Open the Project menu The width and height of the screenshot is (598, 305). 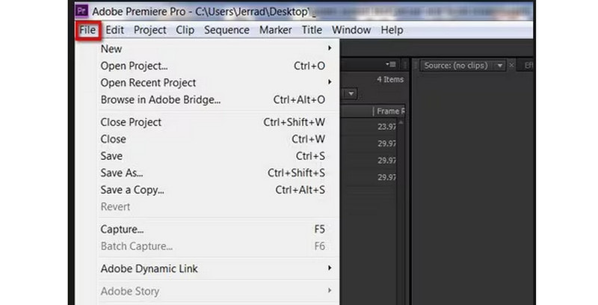point(150,30)
